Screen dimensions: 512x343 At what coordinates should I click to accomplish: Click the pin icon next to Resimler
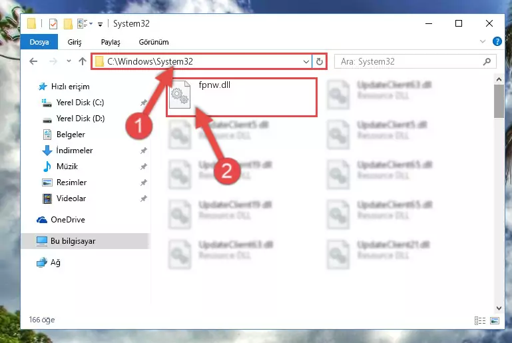[143, 182]
